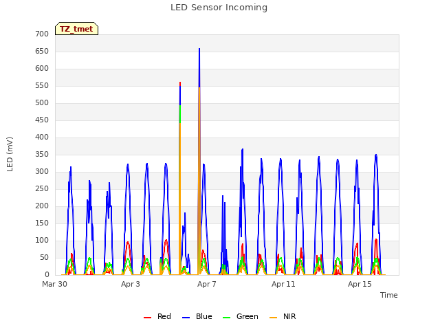This screenshot has height=330, width=440.
Task: Click the Apr 7 x-axis tick label
Action: click(207, 284)
